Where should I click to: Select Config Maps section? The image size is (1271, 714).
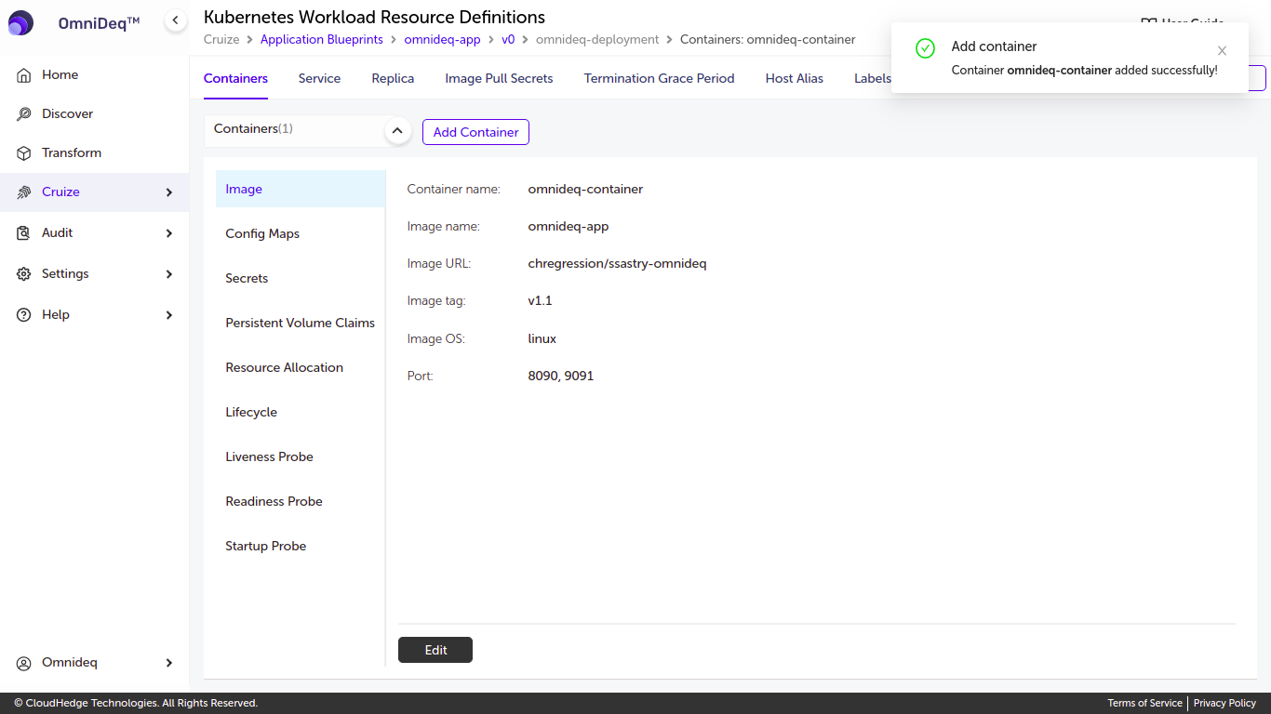(301, 233)
